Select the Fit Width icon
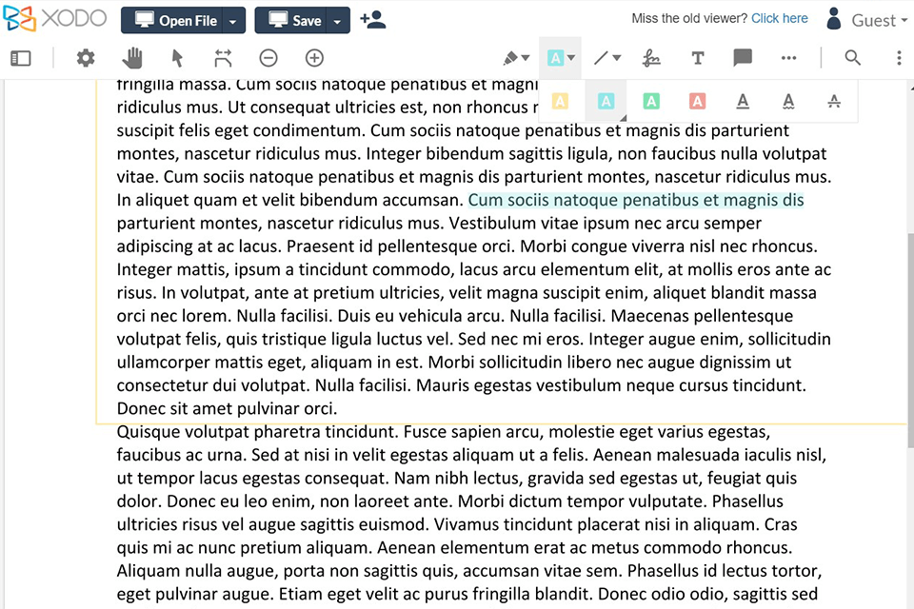914x609 pixels. [223, 58]
